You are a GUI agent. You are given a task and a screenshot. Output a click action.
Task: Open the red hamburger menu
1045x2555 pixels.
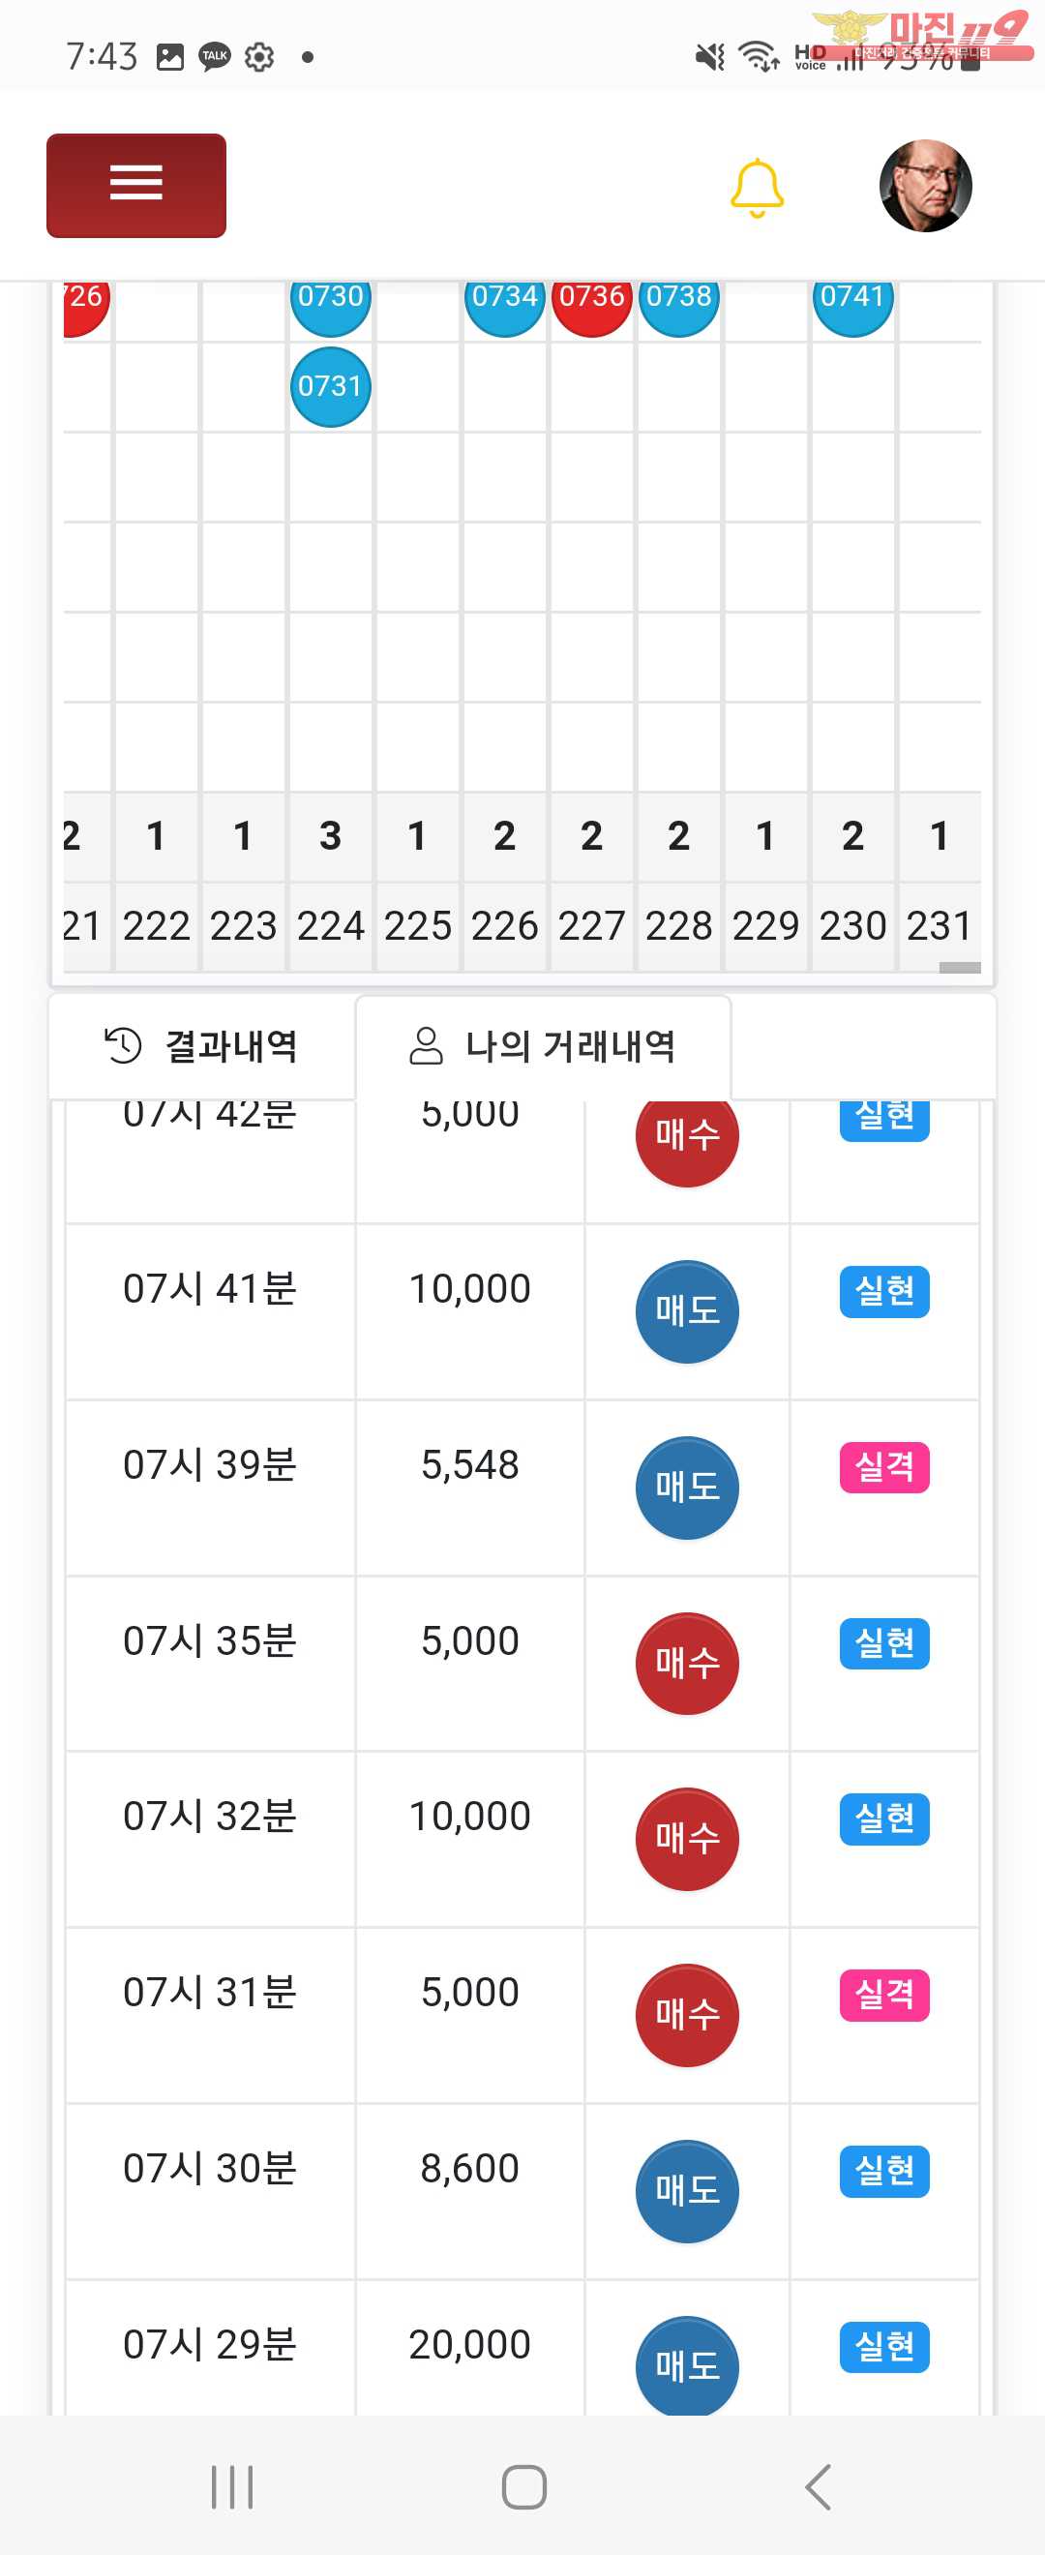tap(135, 186)
